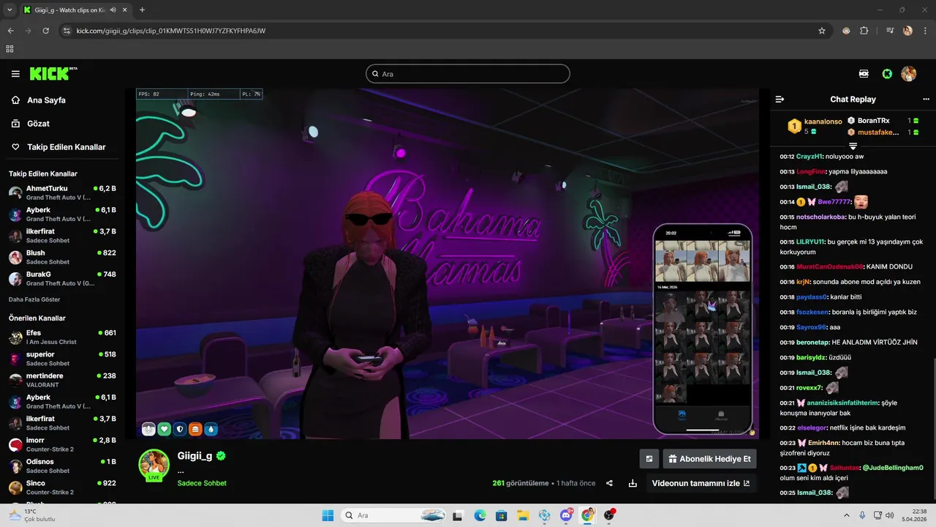Screen dimensions: 936x527
Task: Open the user profile avatar menu
Action: pos(908,74)
